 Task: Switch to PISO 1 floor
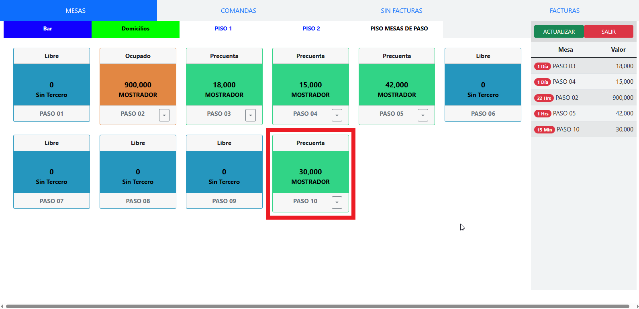click(223, 29)
